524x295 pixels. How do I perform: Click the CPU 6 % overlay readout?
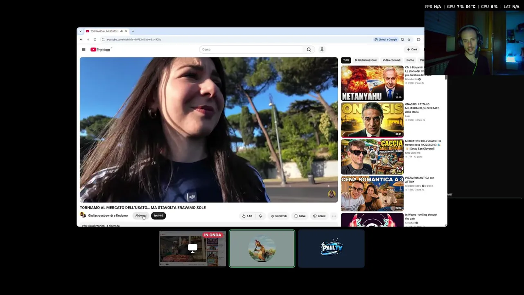click(489, 7)
